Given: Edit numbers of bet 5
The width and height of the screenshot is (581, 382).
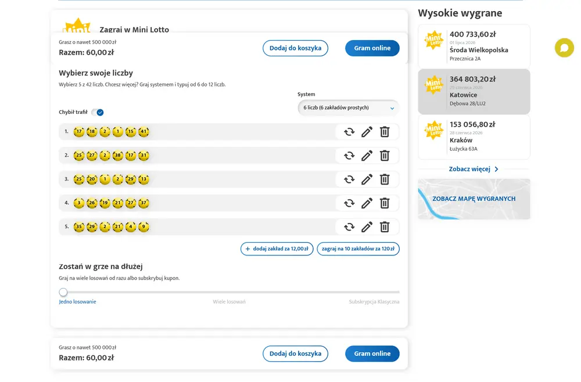Looking at the screenshot, I should point(367,227).
